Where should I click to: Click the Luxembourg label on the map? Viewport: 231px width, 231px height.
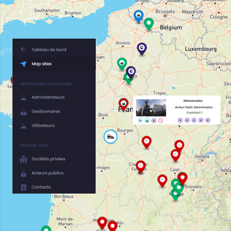[x=201, y=49]
